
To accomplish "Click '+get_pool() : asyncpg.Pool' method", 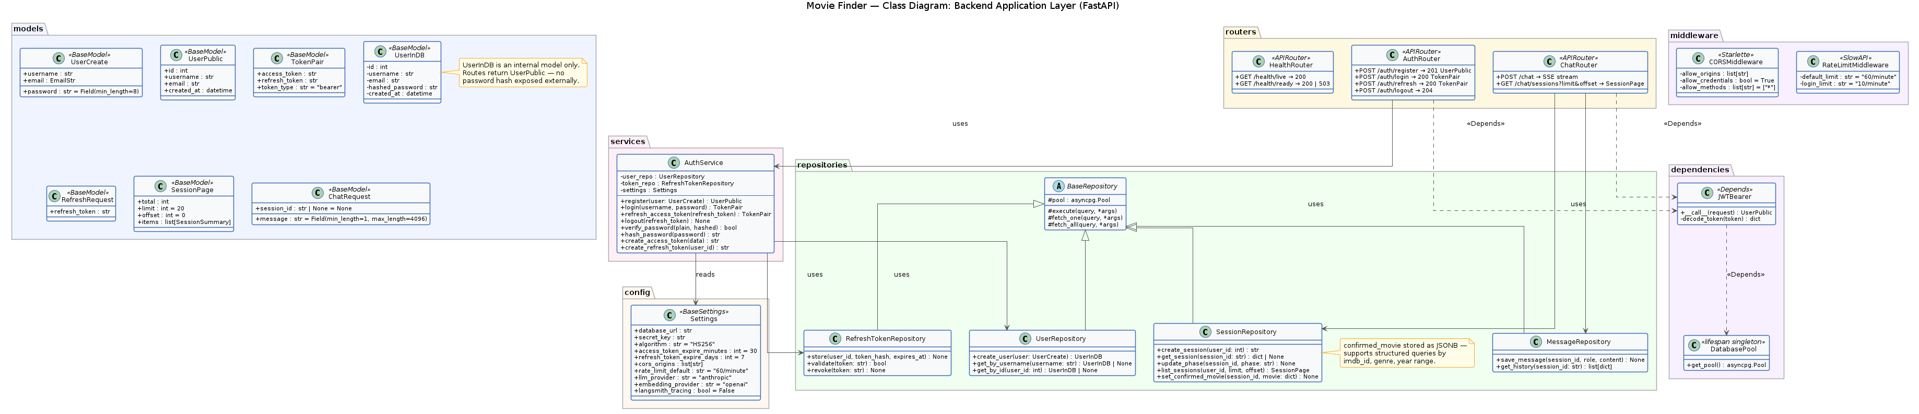I will pyautogui.click(x=1726, y=365).
